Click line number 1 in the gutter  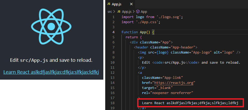[113, 17]
